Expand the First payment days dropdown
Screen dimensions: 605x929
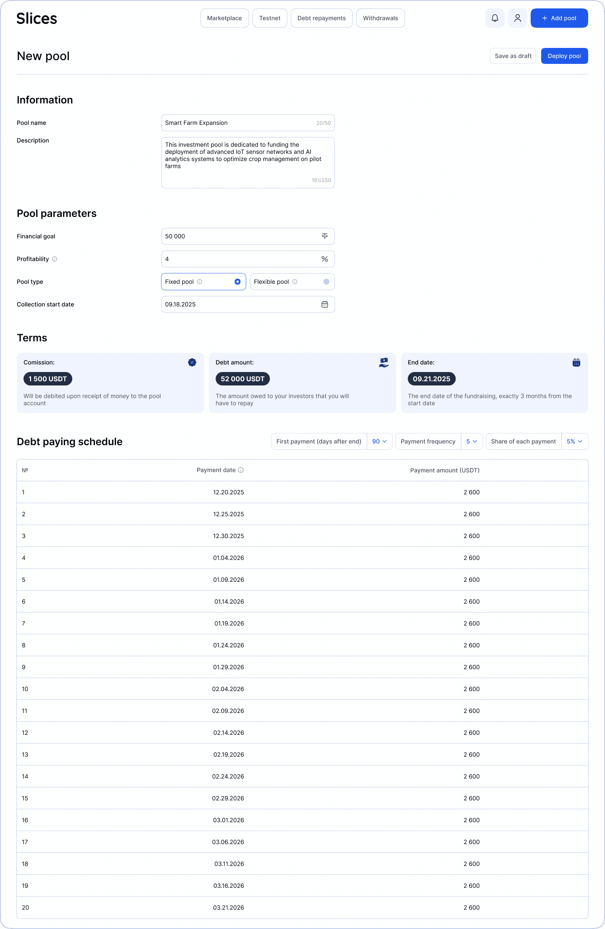click(x=379, y=441)
